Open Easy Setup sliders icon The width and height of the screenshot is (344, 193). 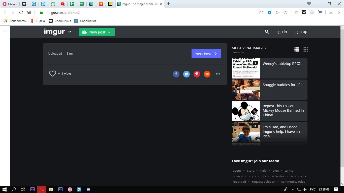[339, 12]
